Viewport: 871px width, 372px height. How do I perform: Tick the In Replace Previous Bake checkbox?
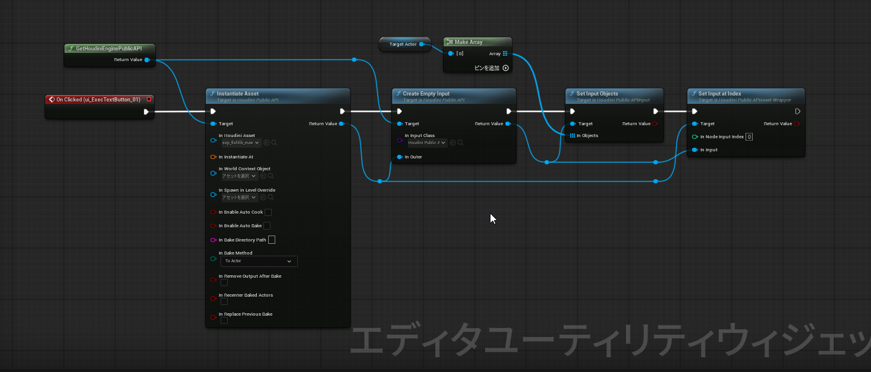point(224,320)
